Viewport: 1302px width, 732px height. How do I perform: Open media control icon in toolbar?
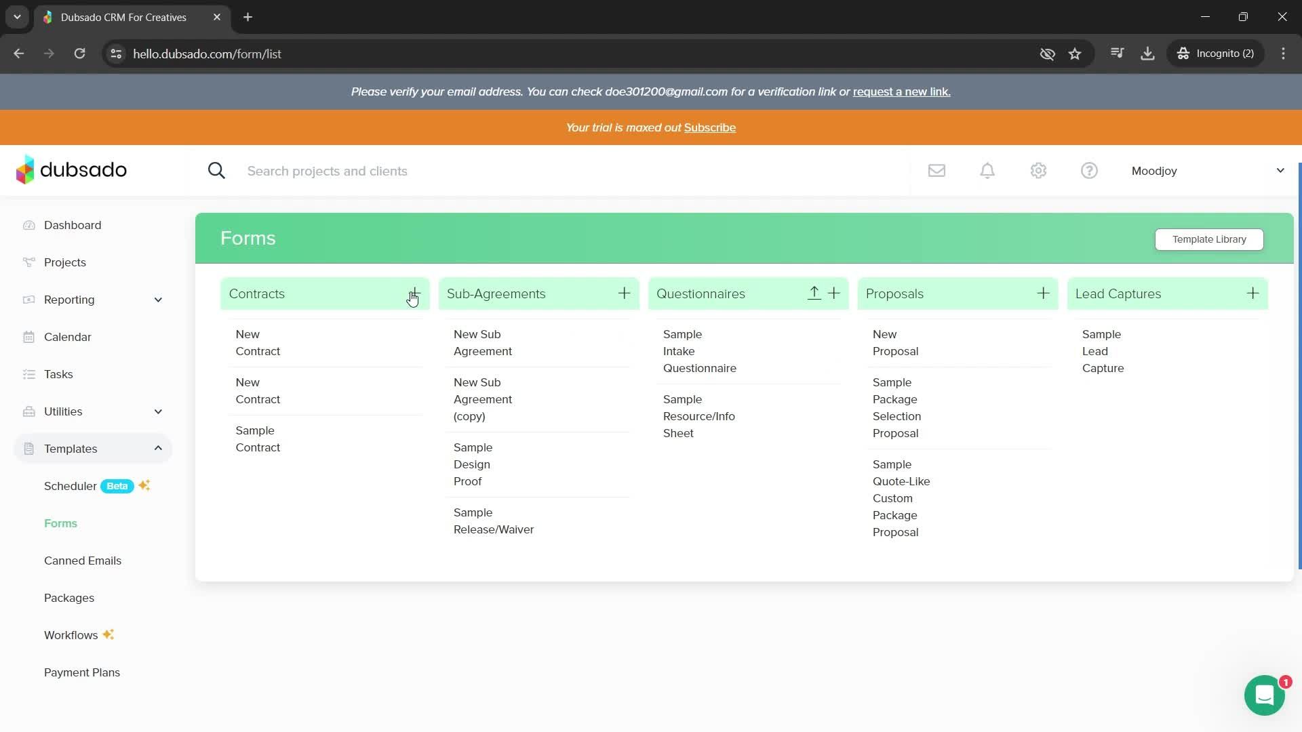point(1118,54)
